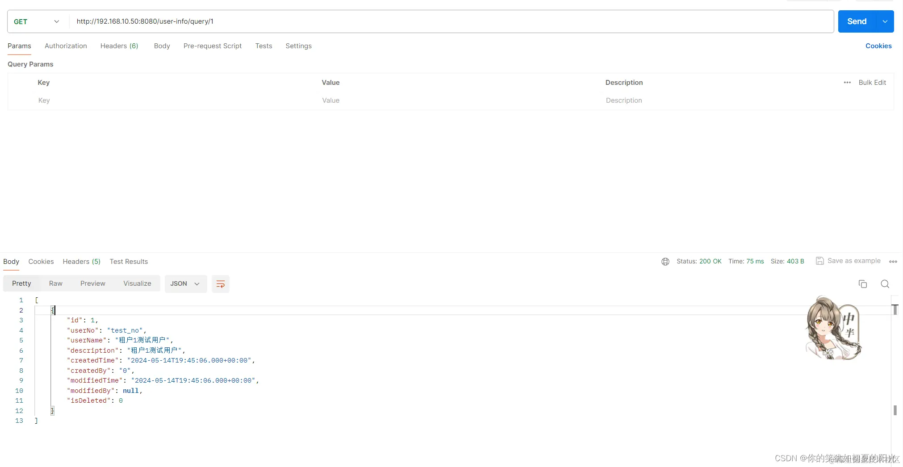Click the Time: 75 ms indicator
The height and width of the screenshot is (467, 903).
(746, 261)
